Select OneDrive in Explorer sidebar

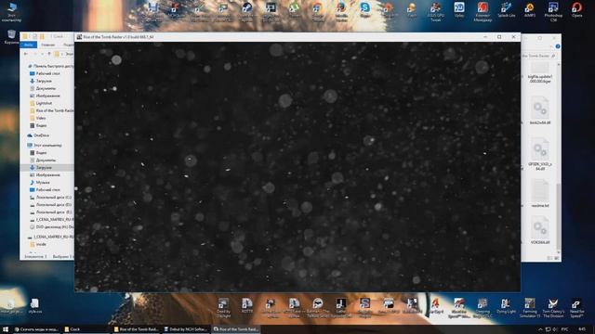click(38, 135)
